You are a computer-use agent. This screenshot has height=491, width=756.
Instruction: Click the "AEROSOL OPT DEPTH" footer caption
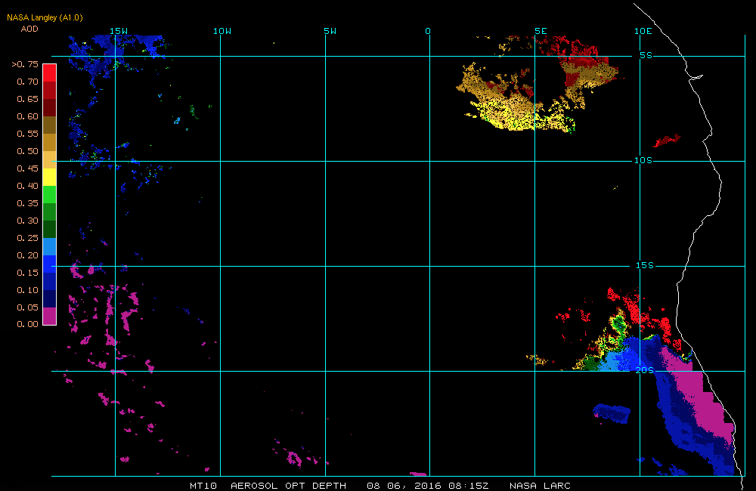pyautogui.click(x=288, y=486)
